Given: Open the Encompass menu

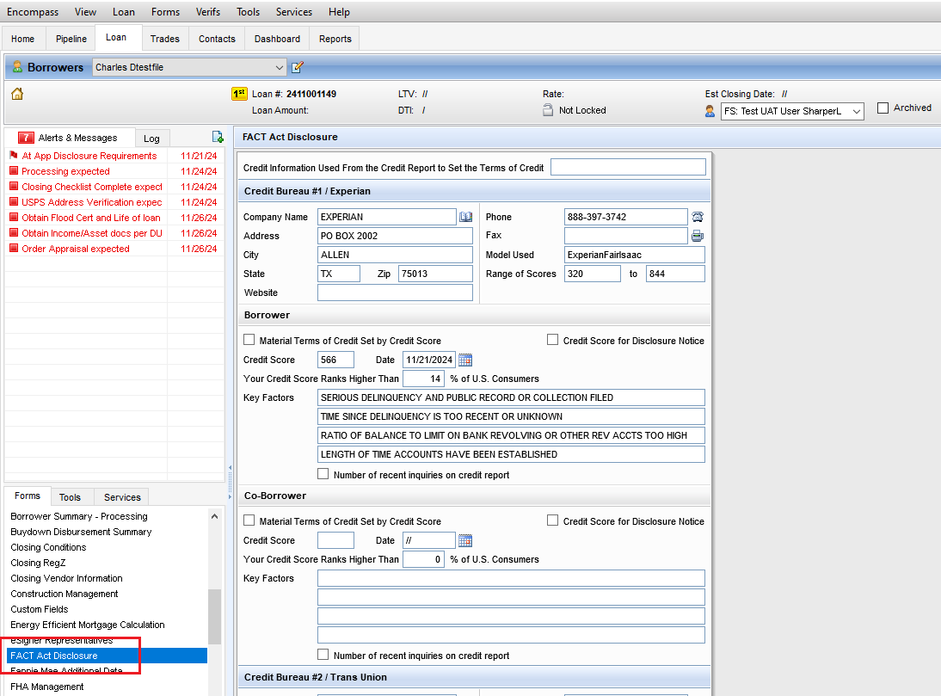Looking at the screenshot, I should 33,12.
